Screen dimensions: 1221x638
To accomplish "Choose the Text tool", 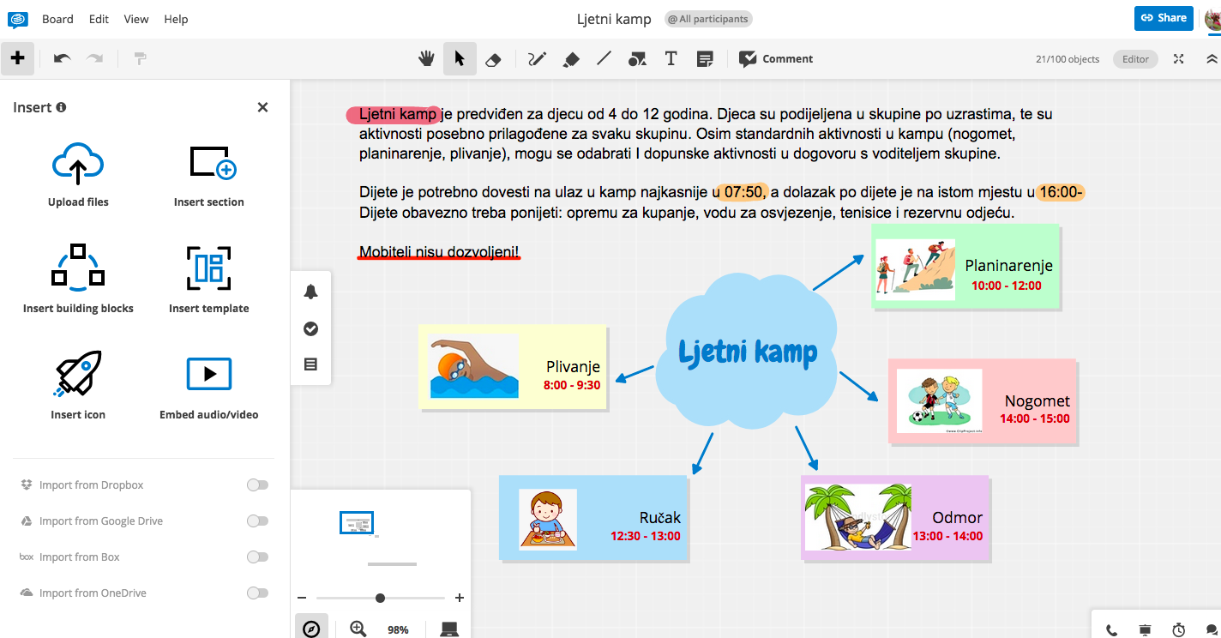I will tap(671, 58).
